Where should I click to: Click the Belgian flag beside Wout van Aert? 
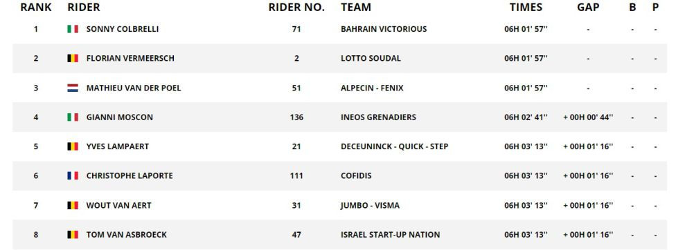coord(73,205)
